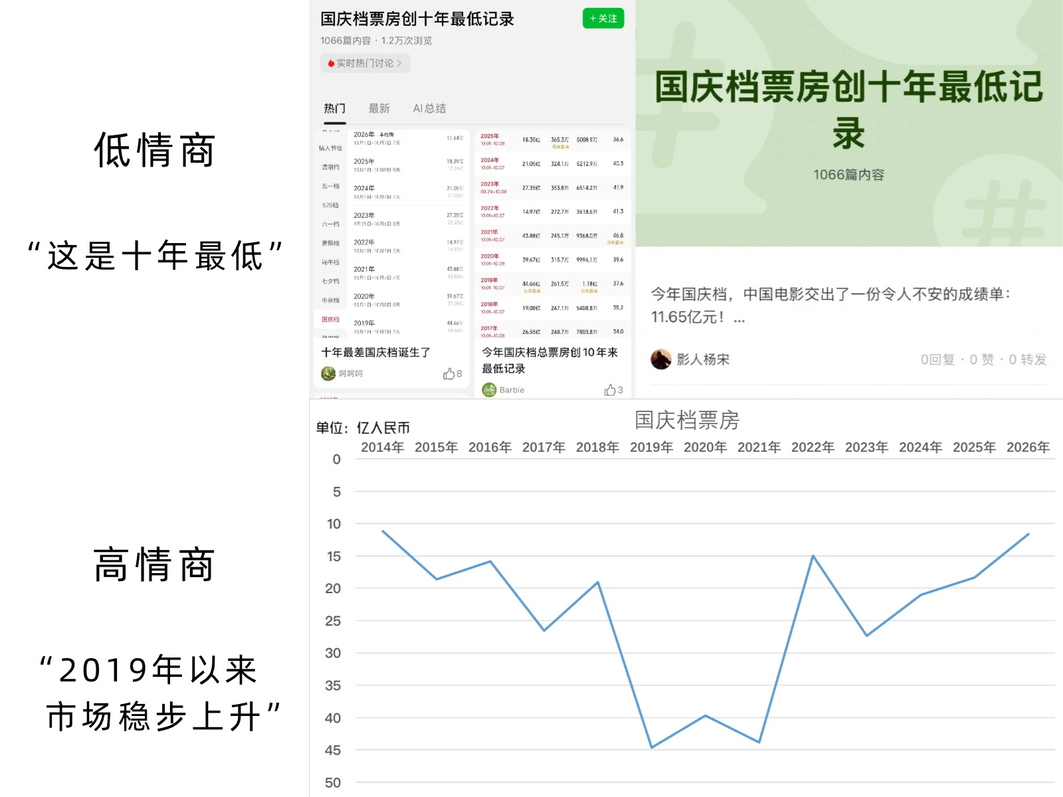This screenshot has width=1063, height=797.
Task: Switch to the 最新 tab
Action: tap(379, 108)
